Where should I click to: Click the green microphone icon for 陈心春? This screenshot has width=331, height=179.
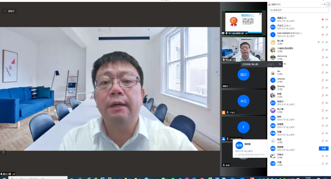pyautogui.click(x=323, y=42)
